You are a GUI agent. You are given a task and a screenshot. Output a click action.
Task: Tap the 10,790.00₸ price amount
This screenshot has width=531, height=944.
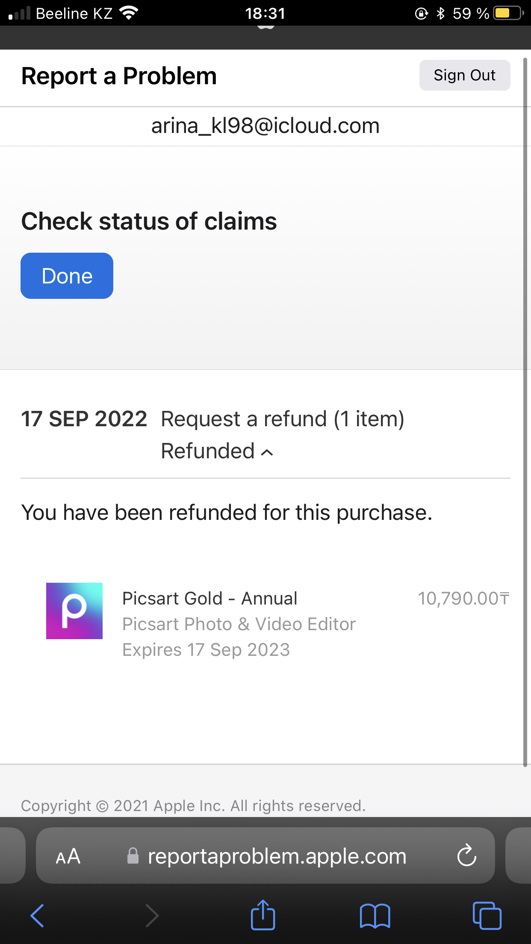coord(463,599)
